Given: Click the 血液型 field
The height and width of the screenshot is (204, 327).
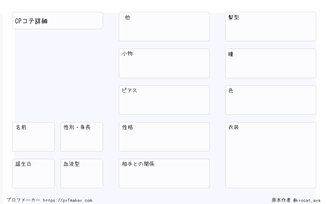Looking at the screenshot, I should pyautogui.click(x=82, y=174).
